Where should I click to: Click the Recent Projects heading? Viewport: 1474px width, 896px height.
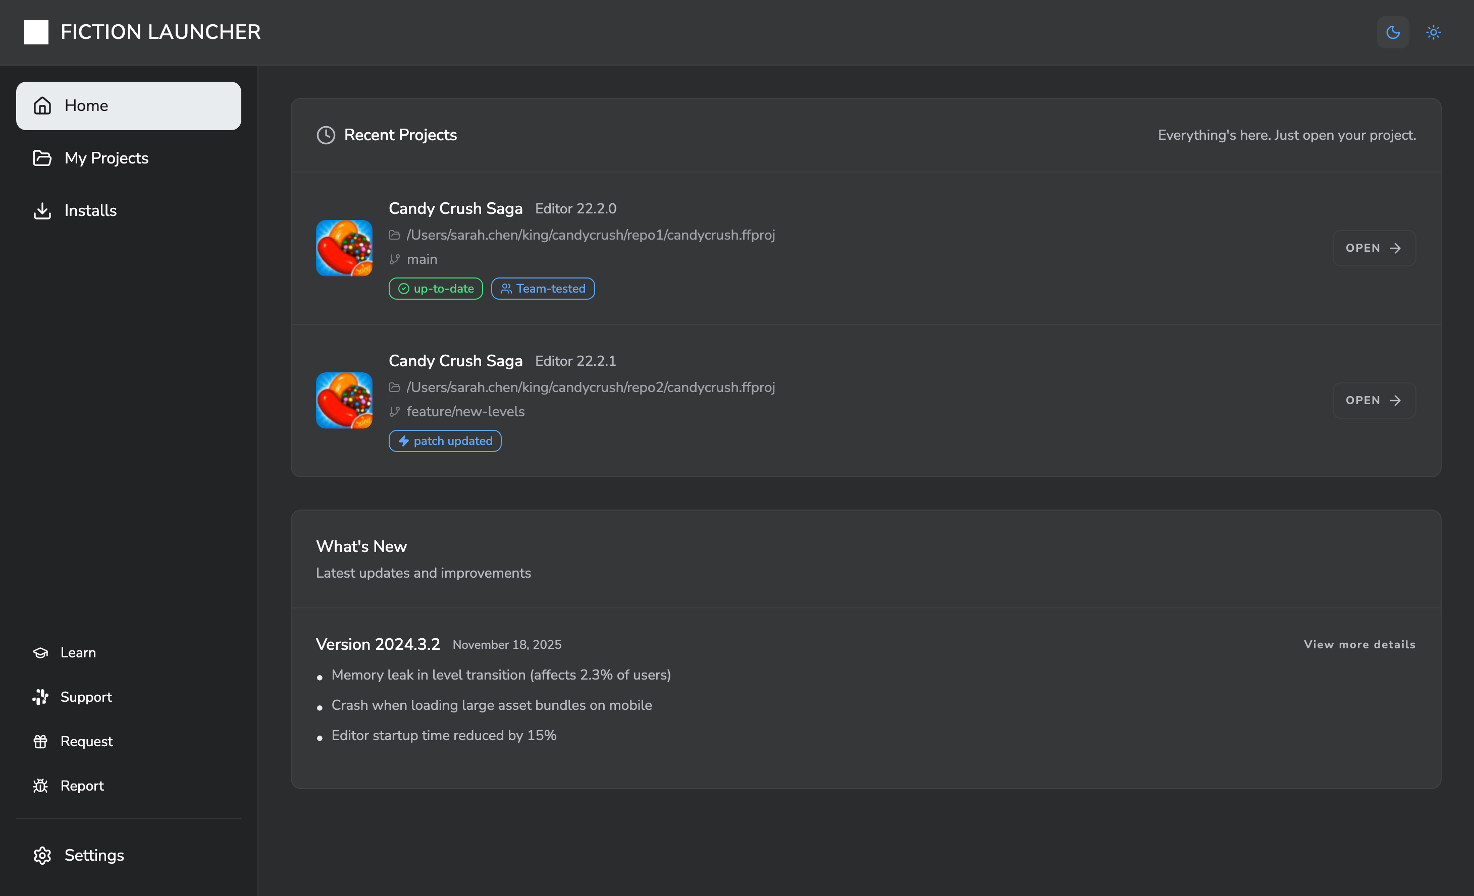point(400,135)
